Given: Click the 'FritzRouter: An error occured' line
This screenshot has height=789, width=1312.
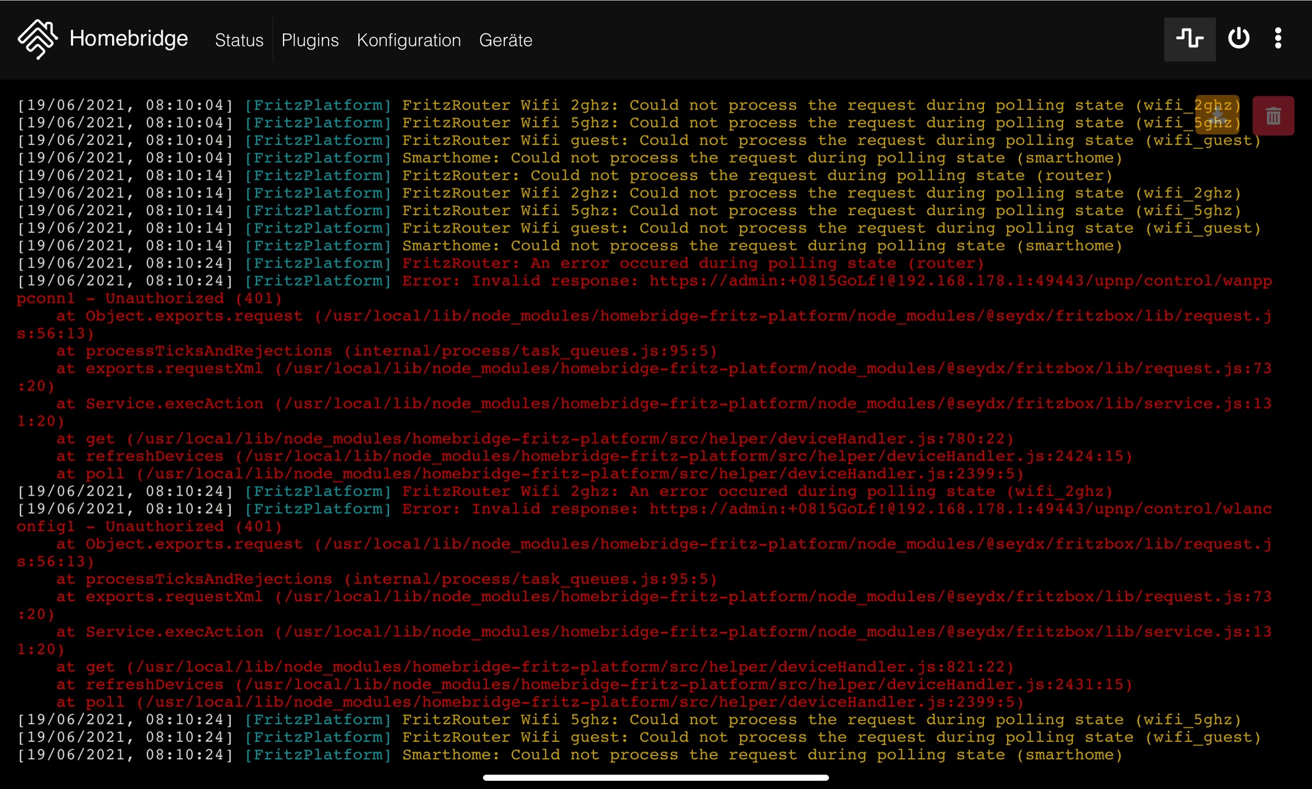Looking at the screenshot, I should pos(692,264).
